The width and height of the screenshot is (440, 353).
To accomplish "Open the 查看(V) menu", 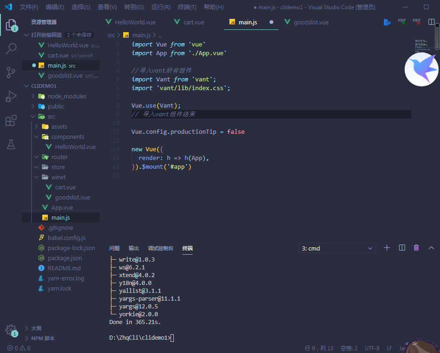I will [107, 7].
